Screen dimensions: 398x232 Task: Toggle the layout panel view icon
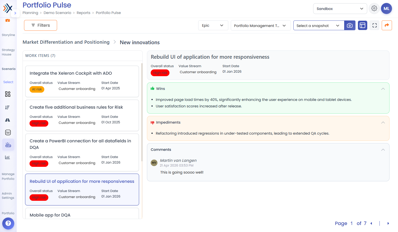point(362,25)
